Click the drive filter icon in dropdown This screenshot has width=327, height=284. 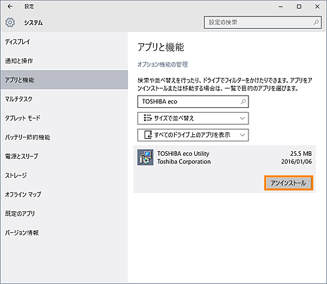(x=148, y=135)
